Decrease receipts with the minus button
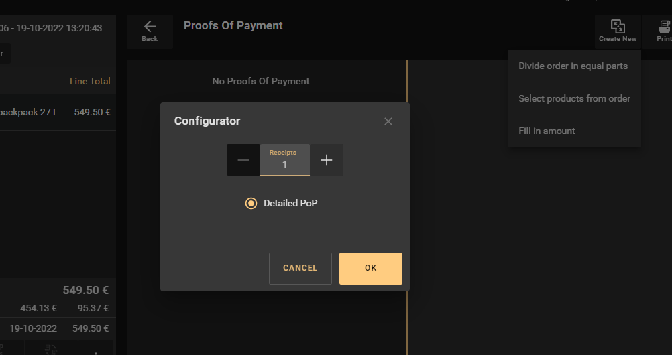The width and height of the screenshot is (672, 355). point(243,160)
